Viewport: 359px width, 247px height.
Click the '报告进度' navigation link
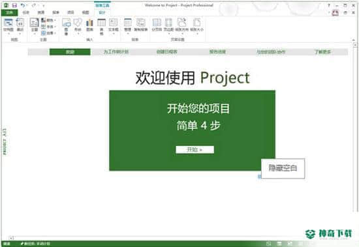[x=217, y=52]
